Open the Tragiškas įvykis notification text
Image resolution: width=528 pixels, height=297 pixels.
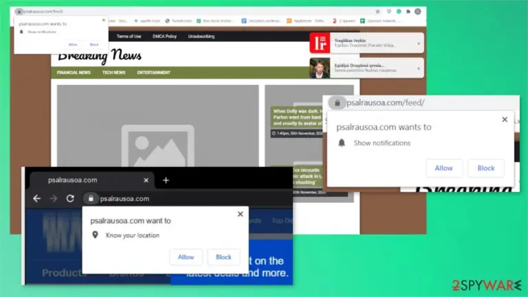point(365,43)
